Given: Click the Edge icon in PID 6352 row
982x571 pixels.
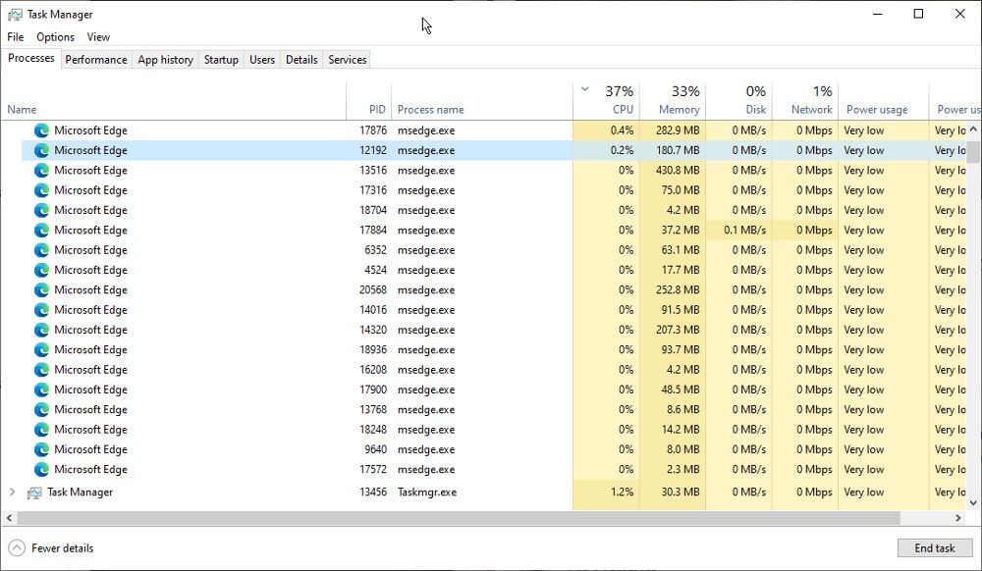Looking at the screenshot, I should (41, 250).
